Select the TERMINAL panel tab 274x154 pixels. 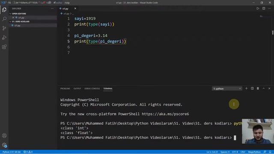tap(108, 89)
